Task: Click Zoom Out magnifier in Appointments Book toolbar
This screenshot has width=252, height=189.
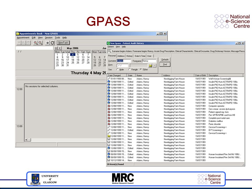Action: point(40,43)
